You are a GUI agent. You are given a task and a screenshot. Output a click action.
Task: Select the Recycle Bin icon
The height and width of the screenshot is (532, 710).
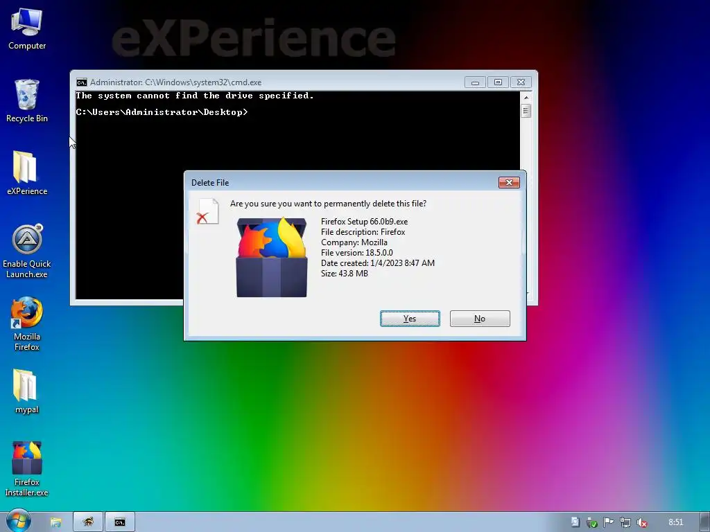click(27, 101)
